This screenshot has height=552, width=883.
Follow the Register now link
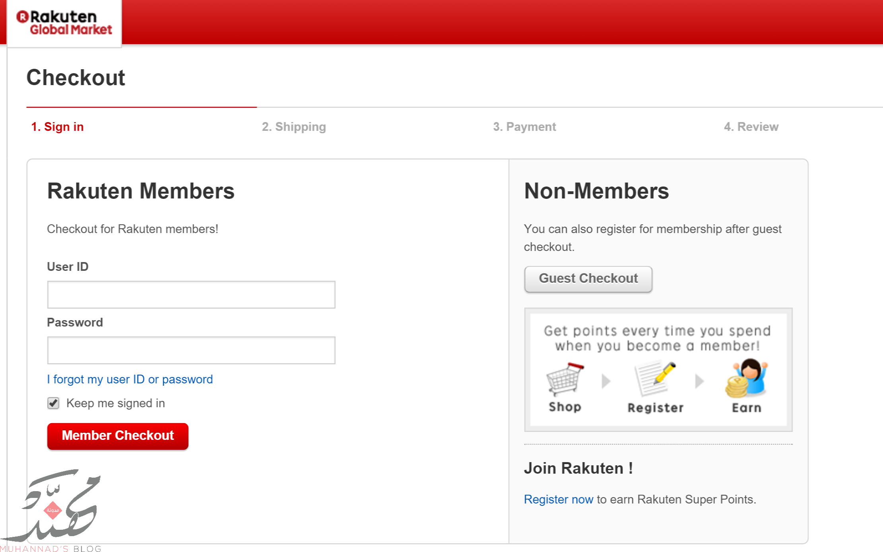[558, 500]
